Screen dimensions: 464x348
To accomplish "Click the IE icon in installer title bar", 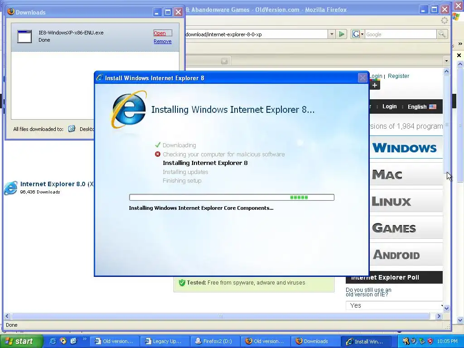I will click(x=100, y=77).
